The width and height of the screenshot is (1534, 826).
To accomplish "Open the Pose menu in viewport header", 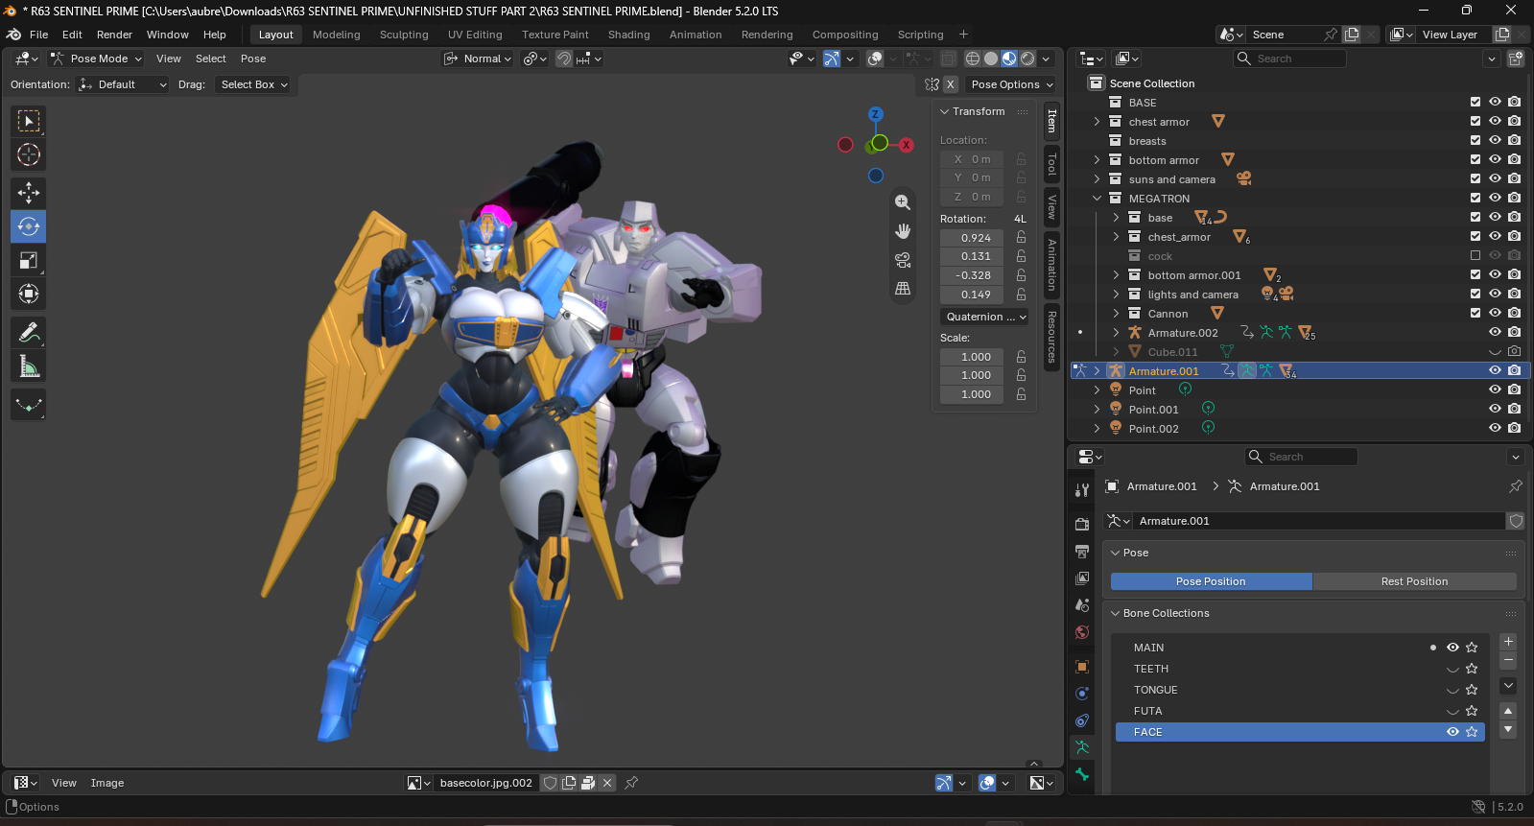I will click(x=253, y=59).
